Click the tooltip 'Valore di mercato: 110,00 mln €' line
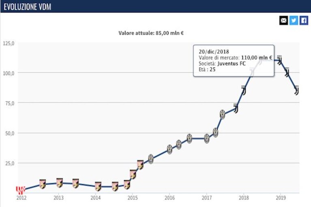The width and height of the screenshot is (311, 207). coord(236,58)
